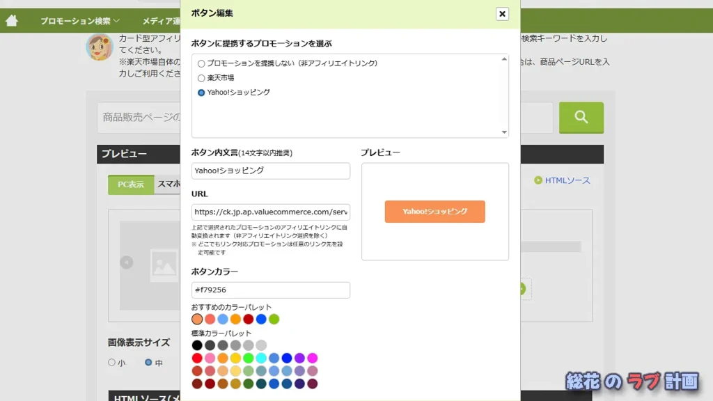Pick yellow-green swatch in recommended palette

click(274, 319)
